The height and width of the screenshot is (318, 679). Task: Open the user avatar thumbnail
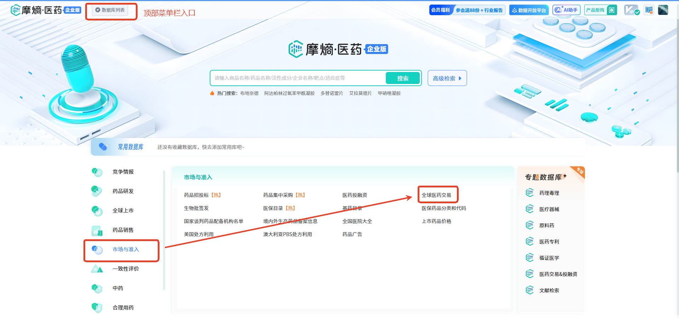(x=663, y=10)
